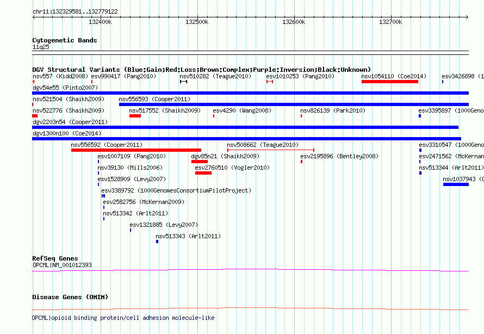The image size is (484, 334).
Task: Open nsv521504 (Shaikh2009) variant label
Action: tap(69, 99)
